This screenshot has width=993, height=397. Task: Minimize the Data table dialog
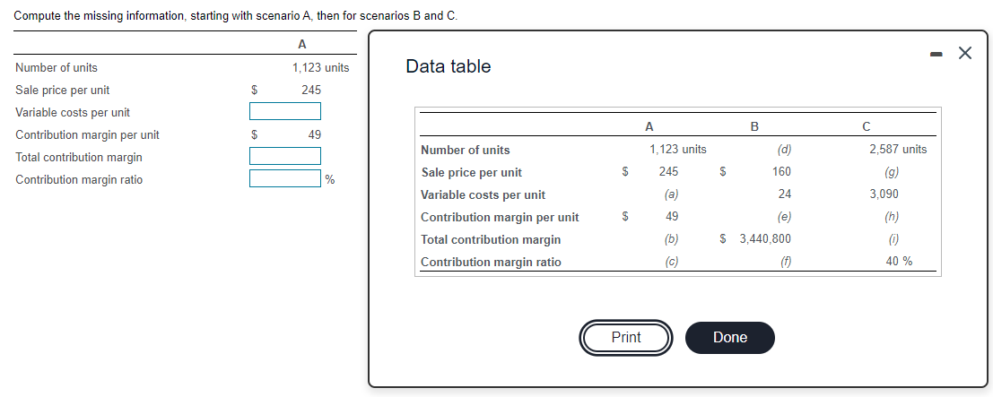click(936, 55)
